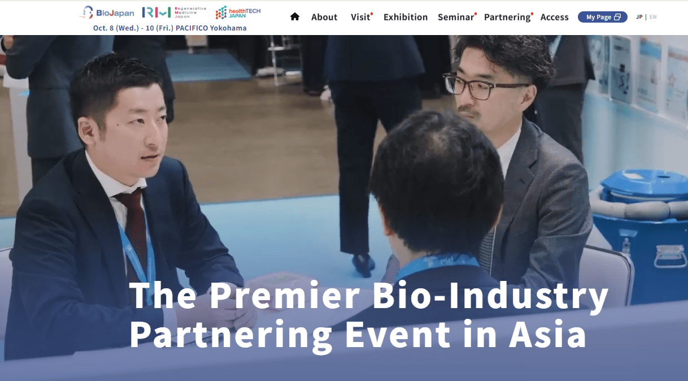The width and height of the screenshot is (688, 381).
Task: Open the Exhibition menu
Action: pos(406,17)
